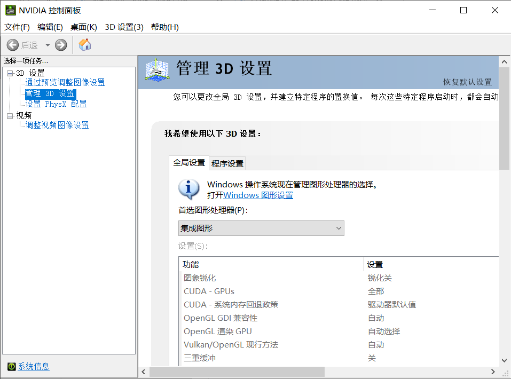Open the 3D 设置(3) menu

click(124, 27)
